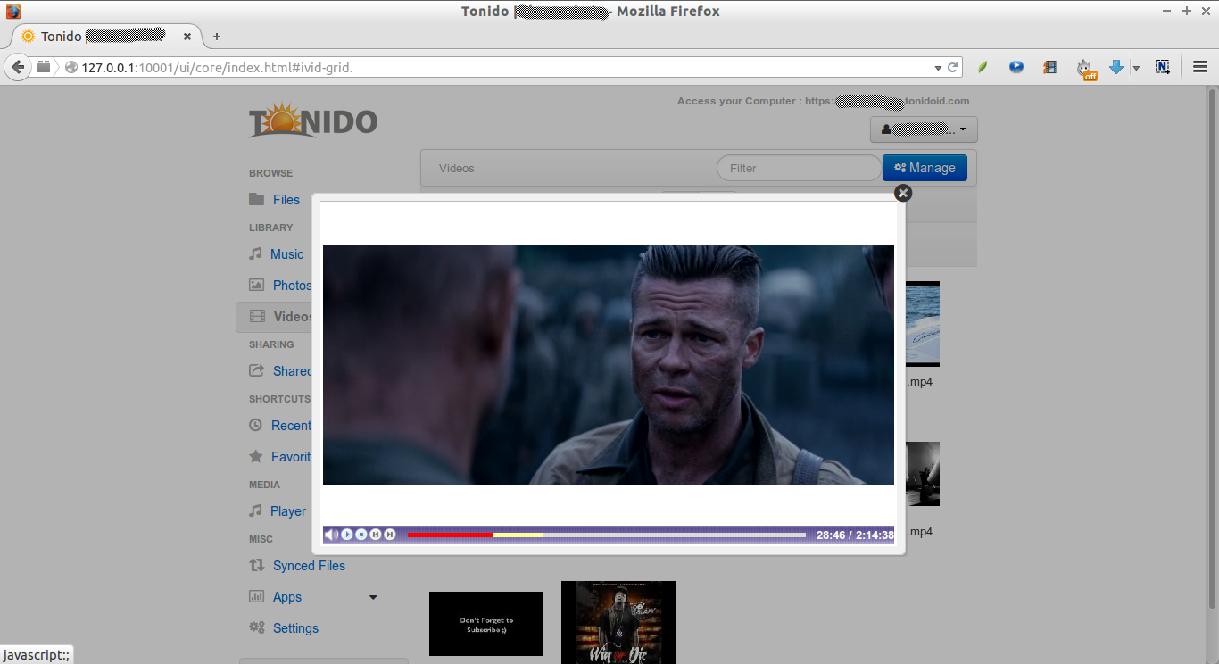Expand the Apps submenu arrow
The width and height of the screenshot is (1219, 664).
(373, 598)
